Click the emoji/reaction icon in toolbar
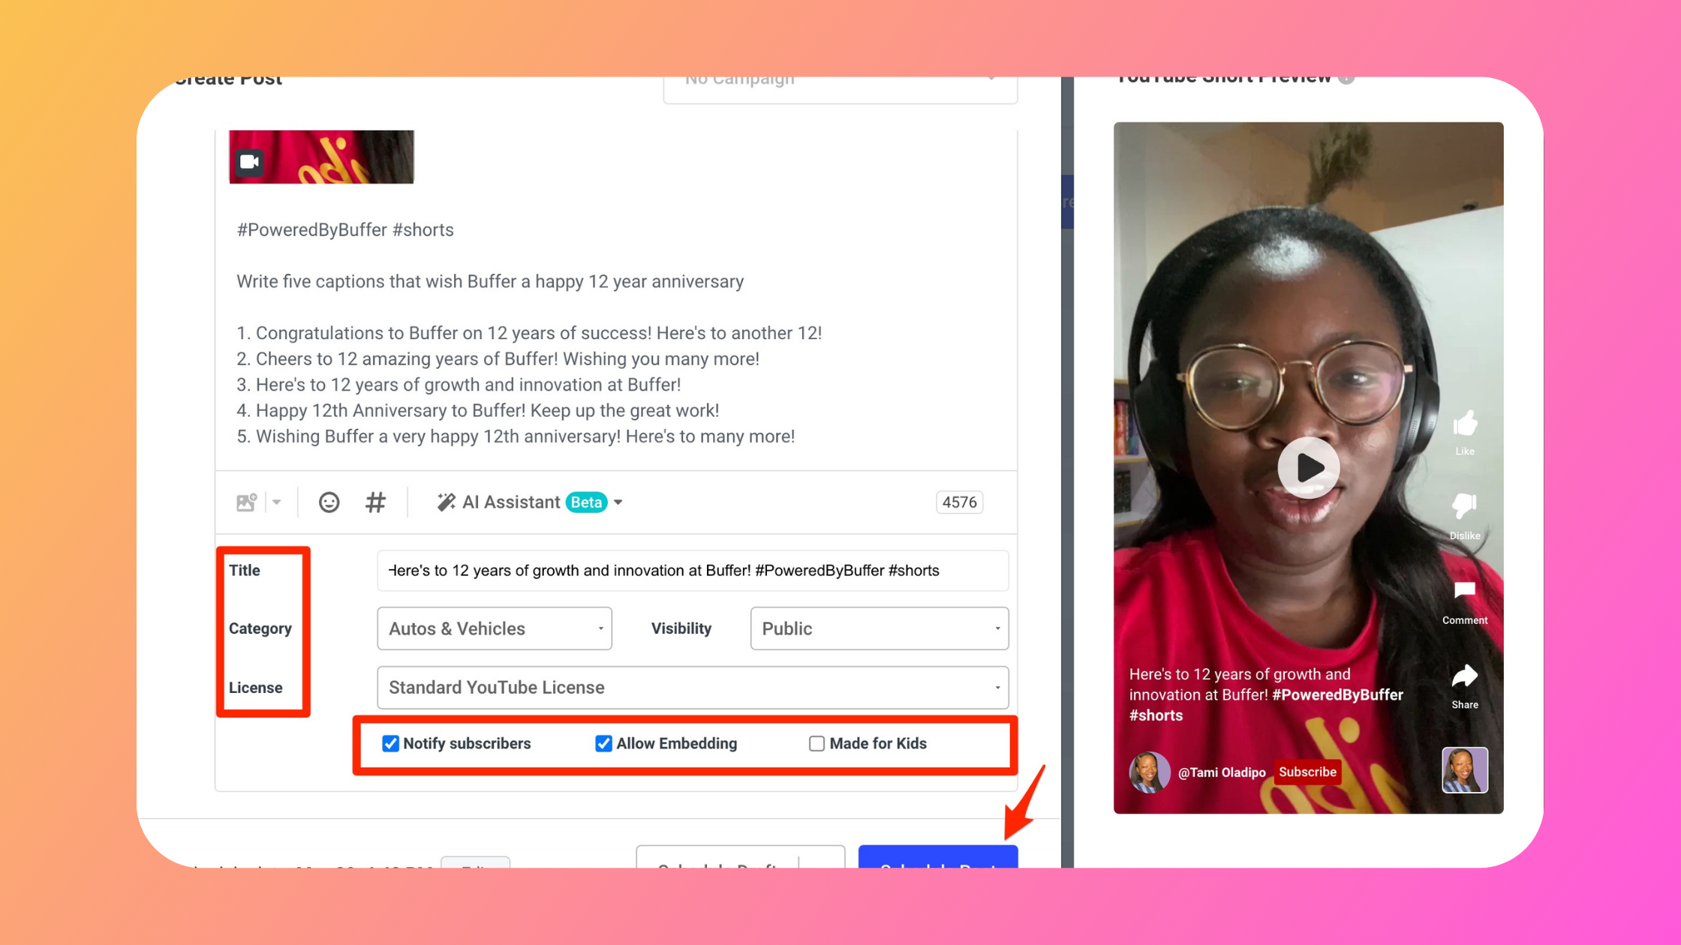Screen dimensions: 1681x945 (x=329, y=502)
